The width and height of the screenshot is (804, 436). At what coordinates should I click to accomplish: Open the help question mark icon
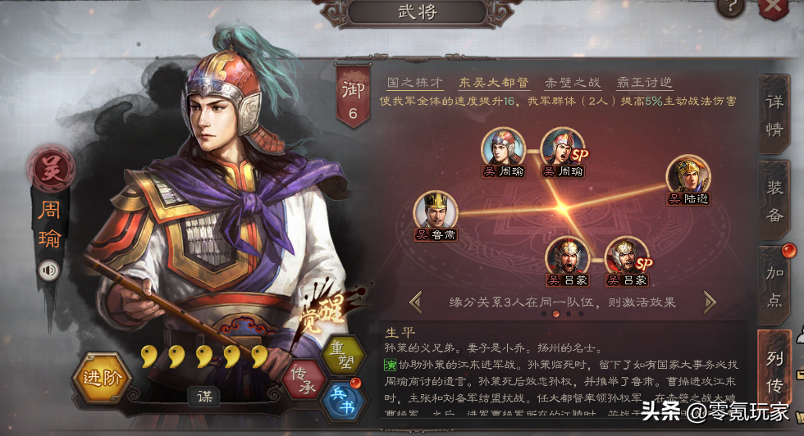[x=729, y=7]
